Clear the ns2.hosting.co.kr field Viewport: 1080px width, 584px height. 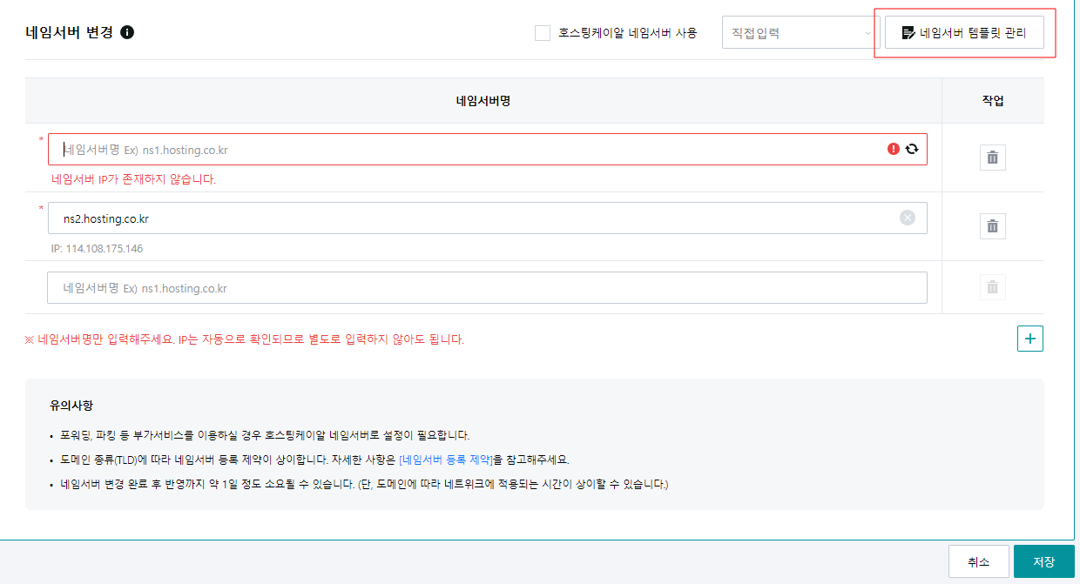(908, 218)
